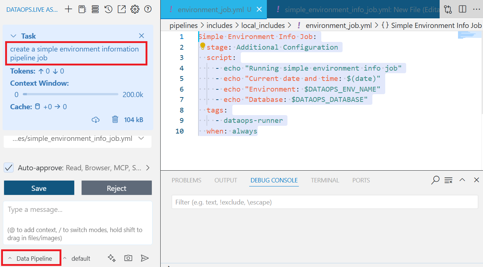Start a new task with the plus icon

68,9
